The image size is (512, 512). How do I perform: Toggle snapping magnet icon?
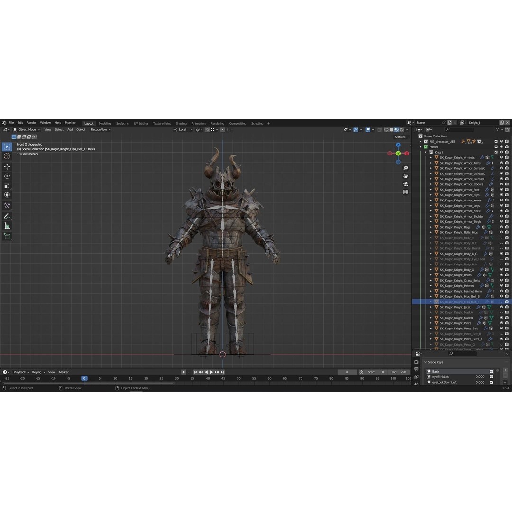207,129
